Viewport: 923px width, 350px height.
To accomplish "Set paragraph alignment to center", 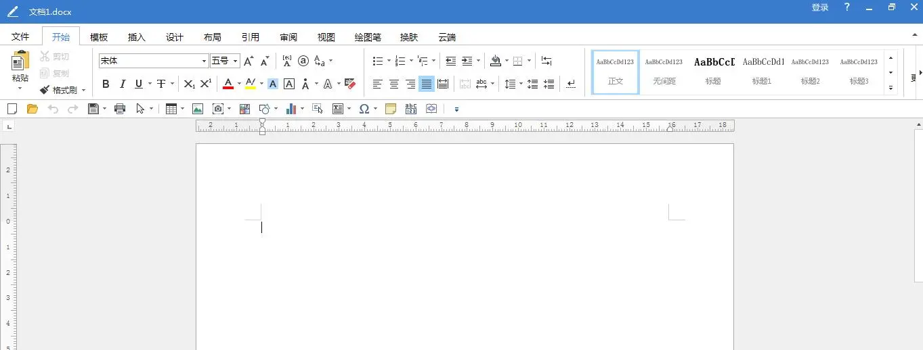I will pyautogui.click(x=393, y=84).
